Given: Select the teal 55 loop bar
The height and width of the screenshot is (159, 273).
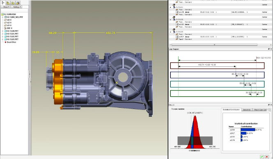Looking at the screenshot, I should [217, 84].
